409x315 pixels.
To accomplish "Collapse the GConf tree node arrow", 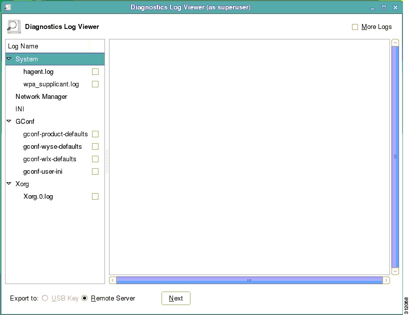I will [x=9, y=121].
